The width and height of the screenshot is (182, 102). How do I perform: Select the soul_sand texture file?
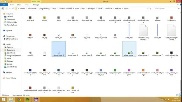click(30, 19)
